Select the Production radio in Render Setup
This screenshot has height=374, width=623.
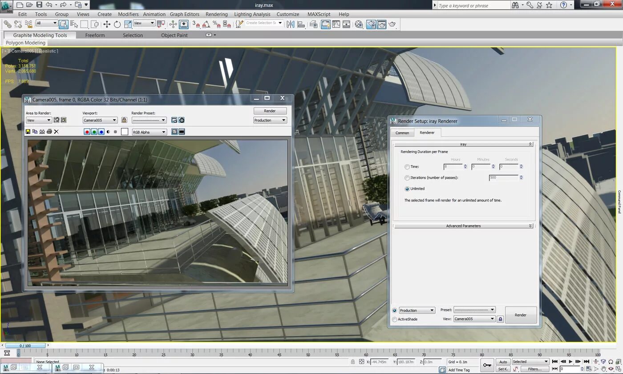(x=395, y=310)
